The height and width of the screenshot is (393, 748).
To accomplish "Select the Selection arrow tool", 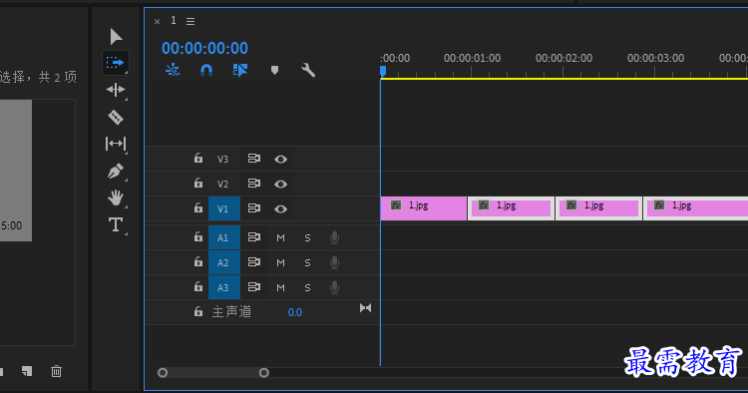I will click(116, 37).
